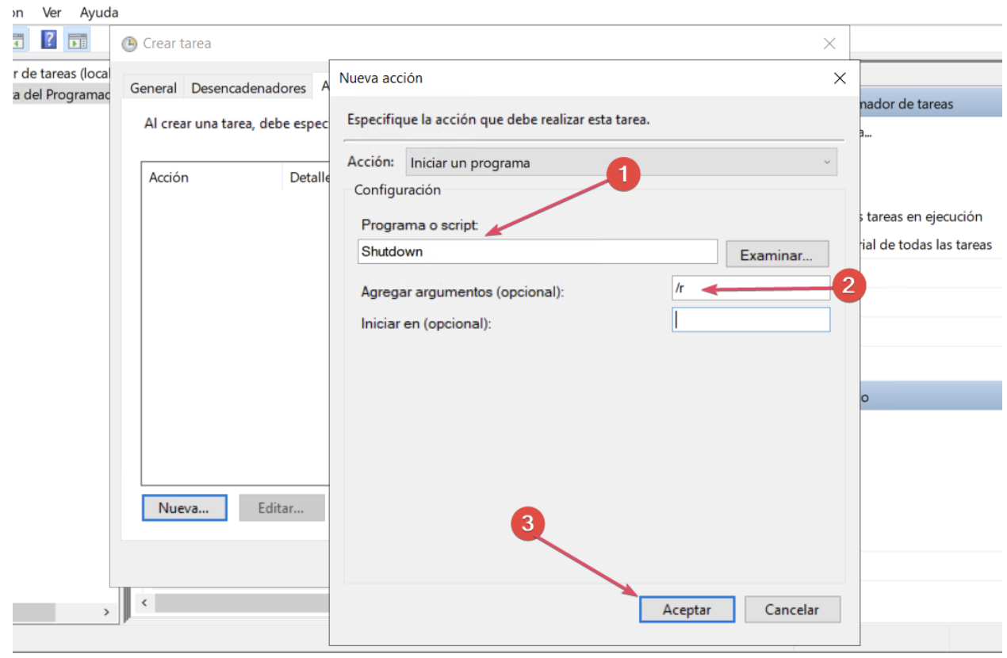Click left arrow of center pane scrollbar
Screen dimensions: 1007x658
pyautogui.click(x=144, y=603)
